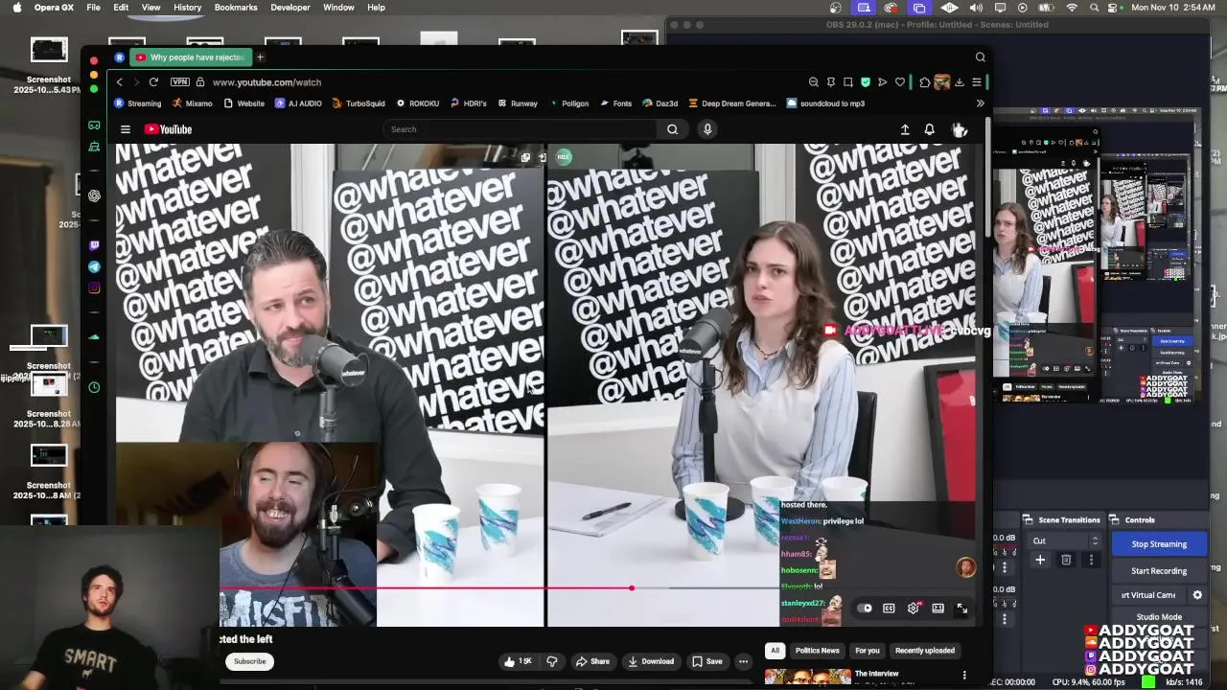Open history clock in Opera sidebar

pyautogui.click(x=94, y=387)
